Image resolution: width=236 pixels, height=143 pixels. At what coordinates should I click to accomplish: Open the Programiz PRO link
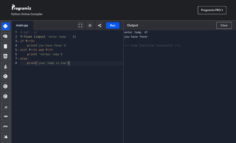tap(212, 10)
